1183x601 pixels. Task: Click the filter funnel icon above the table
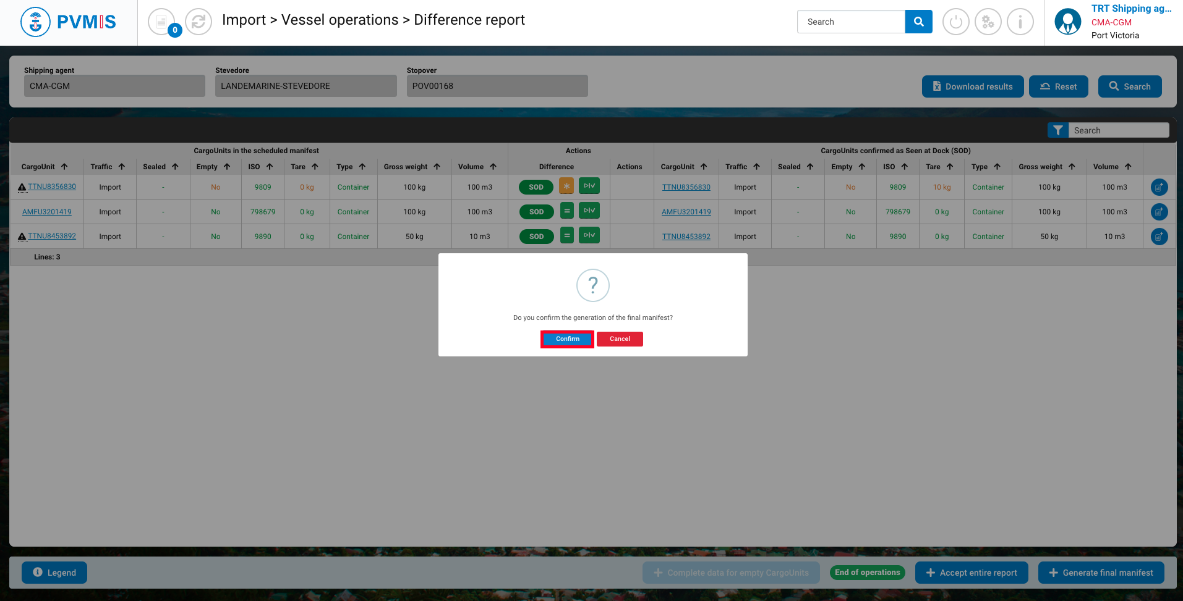(1057, 130)
